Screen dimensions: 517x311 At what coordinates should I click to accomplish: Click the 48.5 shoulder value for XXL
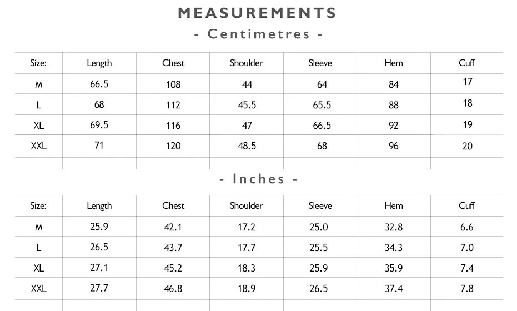247,146
